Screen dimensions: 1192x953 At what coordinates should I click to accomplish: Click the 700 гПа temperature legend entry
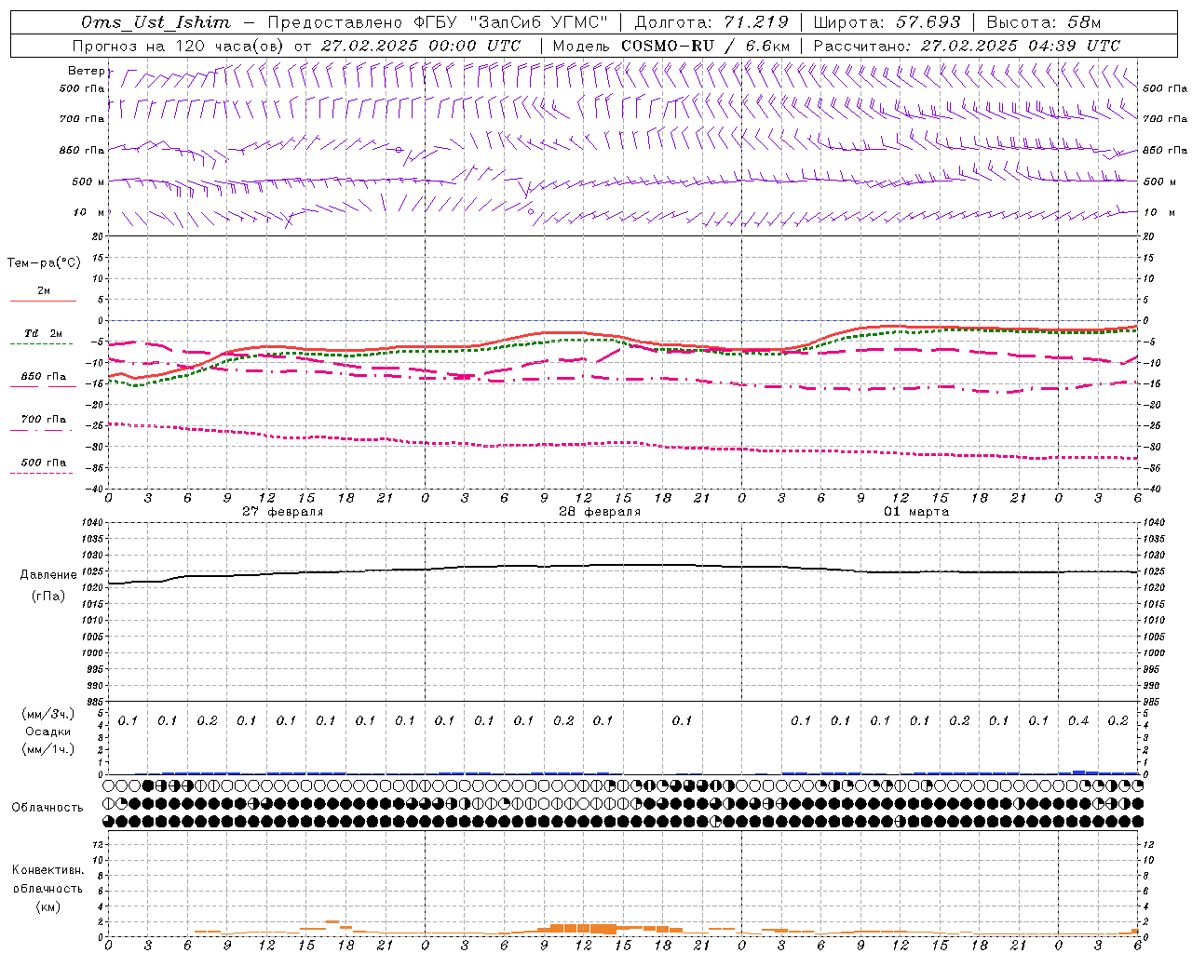pos(44,419)
